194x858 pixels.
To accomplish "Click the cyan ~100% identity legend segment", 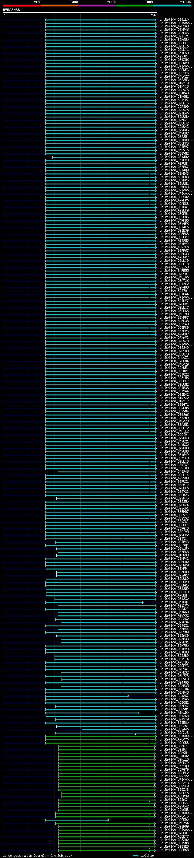I will pyautogui.click(x=172, y=5).
